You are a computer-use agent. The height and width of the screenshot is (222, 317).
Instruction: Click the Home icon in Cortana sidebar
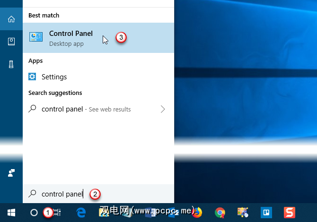(11, 19)
